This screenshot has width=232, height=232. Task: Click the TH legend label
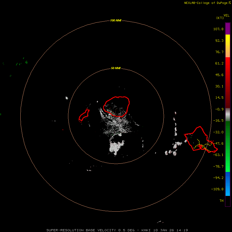221,201
